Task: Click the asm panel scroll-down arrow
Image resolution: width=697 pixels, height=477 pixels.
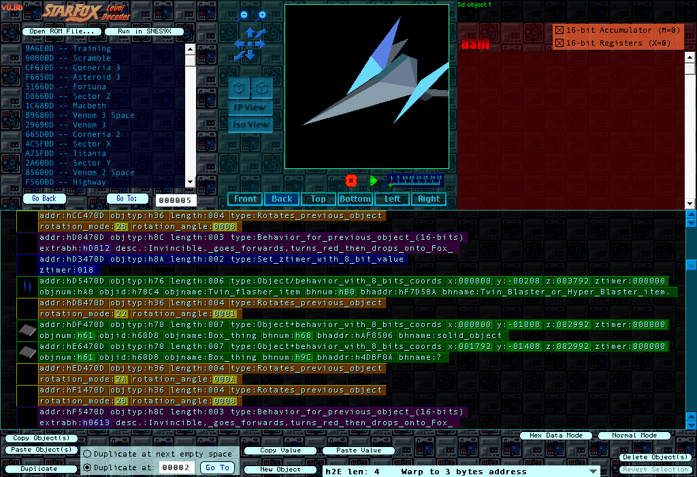Action: point(690,203)
